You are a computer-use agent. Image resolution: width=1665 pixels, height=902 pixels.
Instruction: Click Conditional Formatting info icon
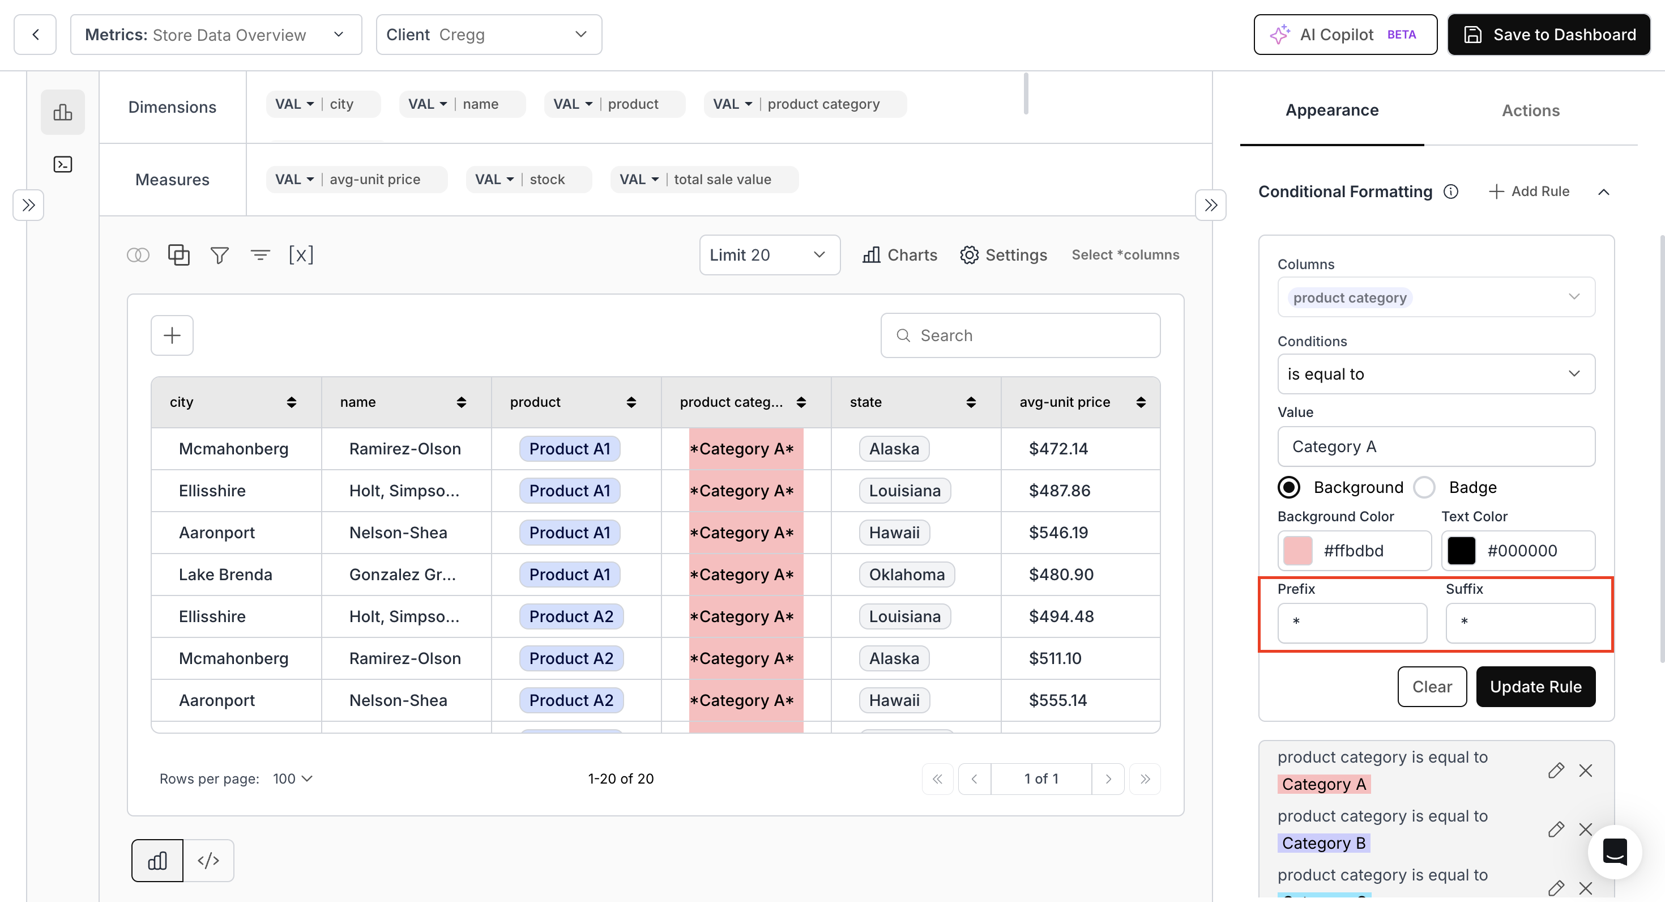point(1450,192)
